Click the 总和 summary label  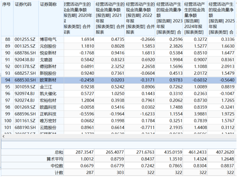[x=59, y=152]
